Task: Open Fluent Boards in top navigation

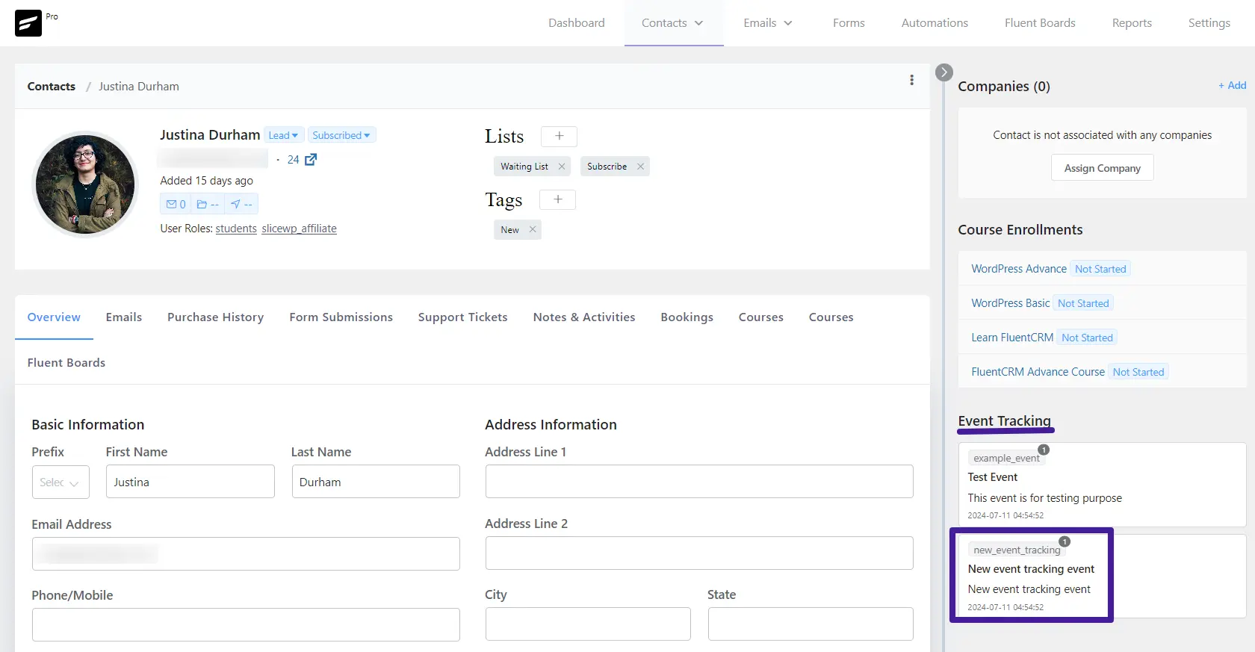Action: pyautogui.click(x=1040, y=23)
